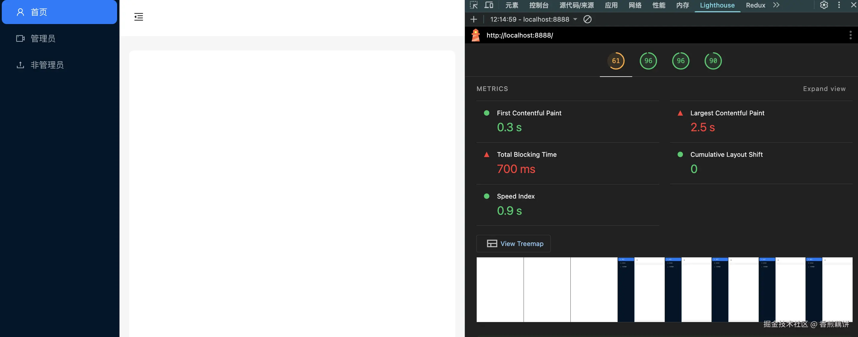
Task: Click the clear all reports icon
Action: tap(587, 19)
